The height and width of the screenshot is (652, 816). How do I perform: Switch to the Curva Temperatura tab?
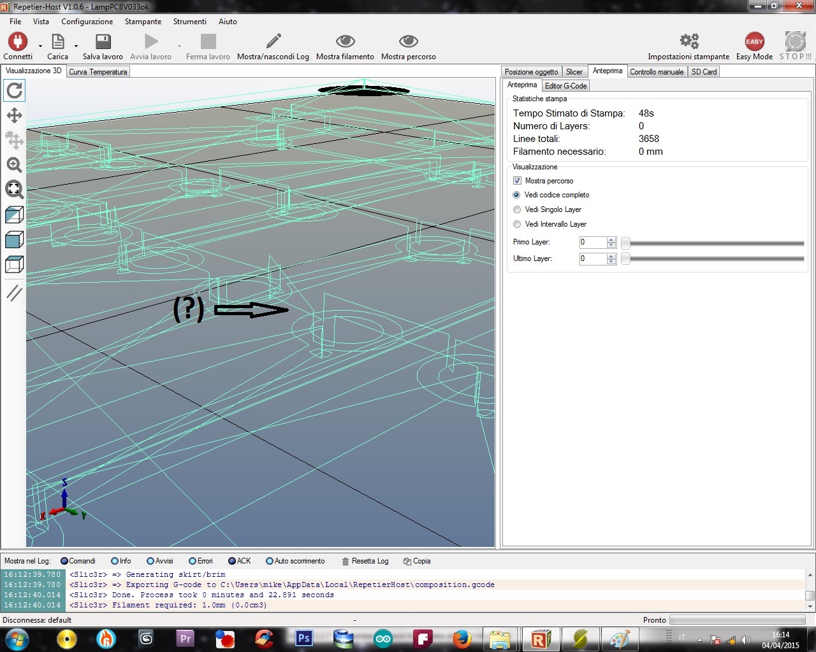(98, 72)
